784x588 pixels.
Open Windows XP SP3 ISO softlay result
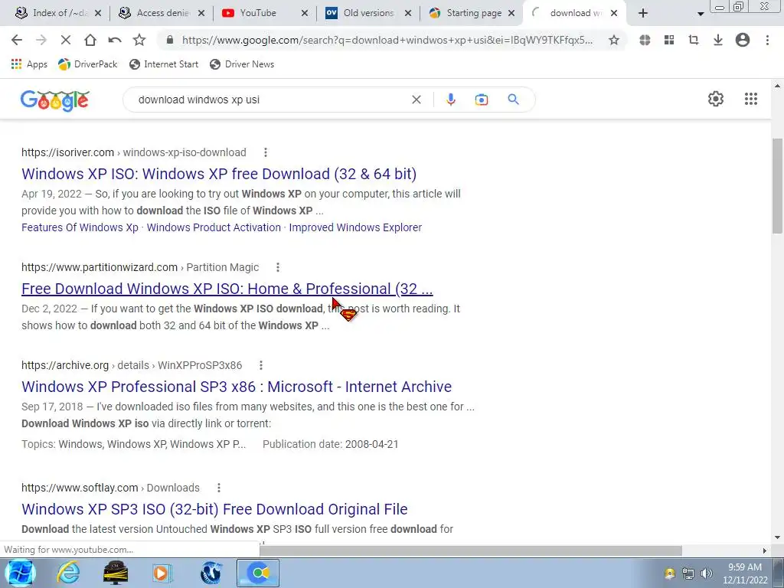coord(214,509)
